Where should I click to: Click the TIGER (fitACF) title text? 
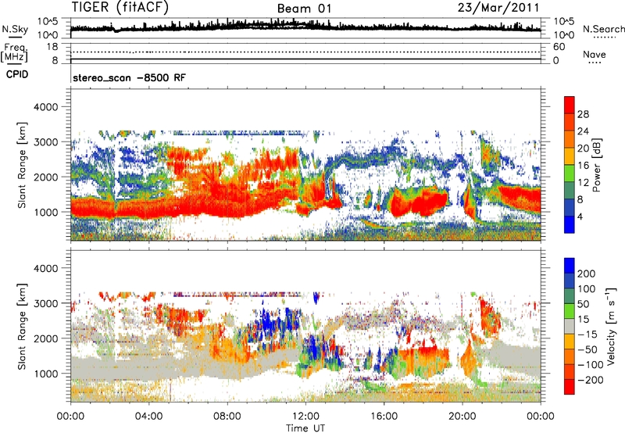[120, 8]
